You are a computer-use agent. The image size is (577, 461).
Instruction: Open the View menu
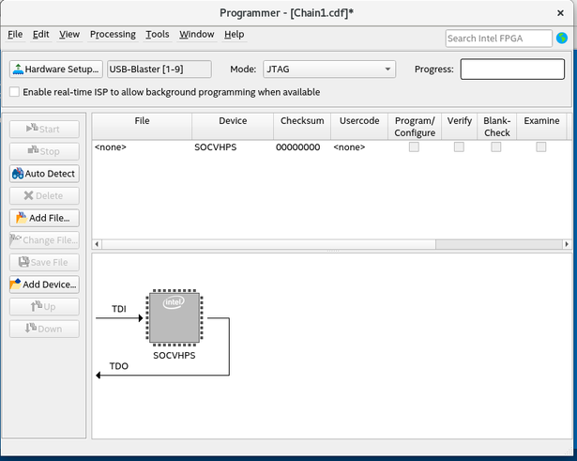click(69, 34)
